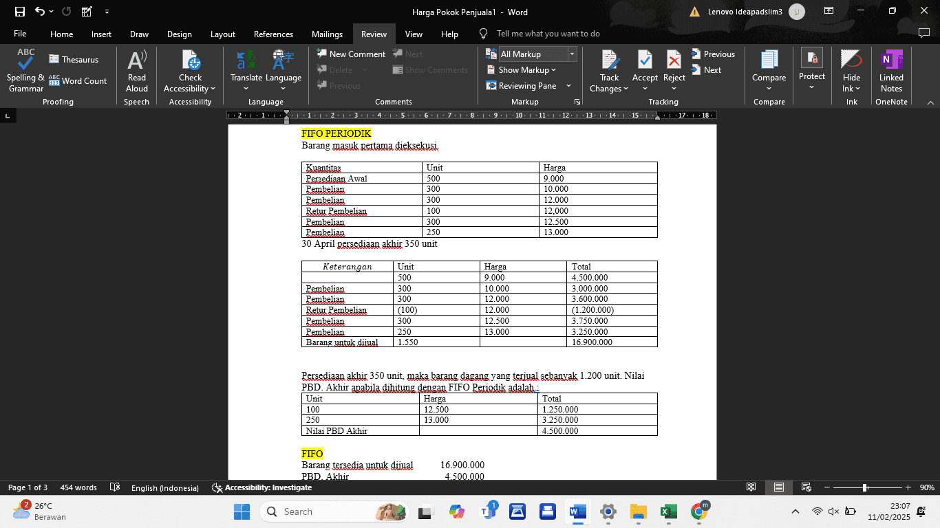The image size is (940, 528).
Task: Undo the last action
Action: pos(39,12)
